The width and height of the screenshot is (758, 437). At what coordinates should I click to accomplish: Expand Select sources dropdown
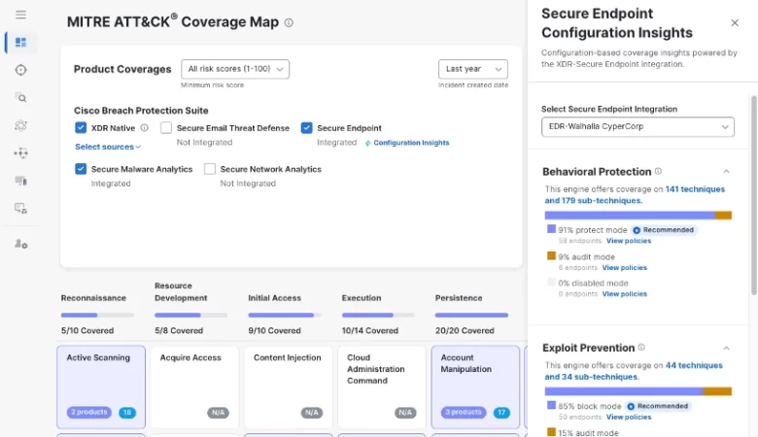108,147
